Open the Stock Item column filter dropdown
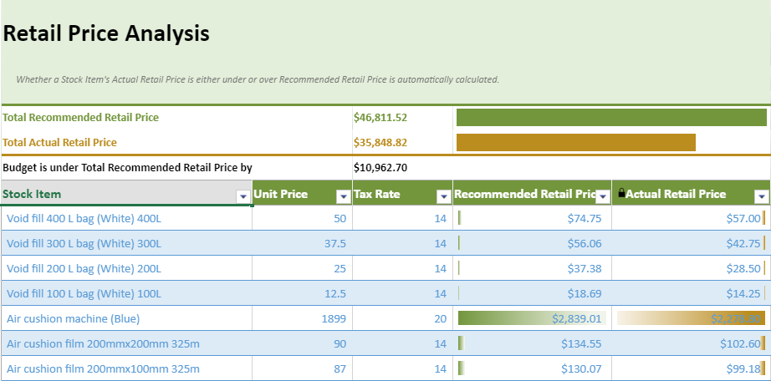 pos(243,196)
